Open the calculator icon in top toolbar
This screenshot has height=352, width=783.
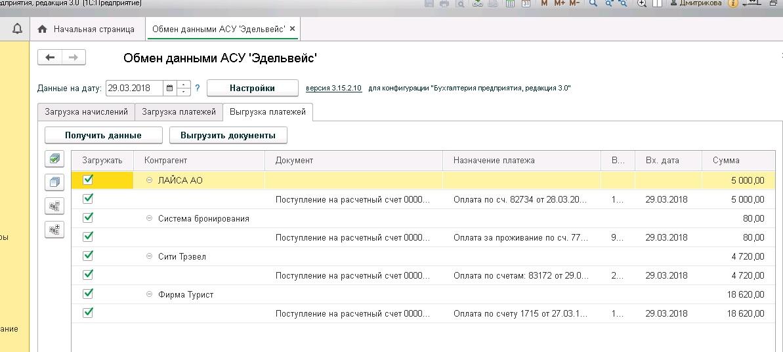(x=509, y=4)
